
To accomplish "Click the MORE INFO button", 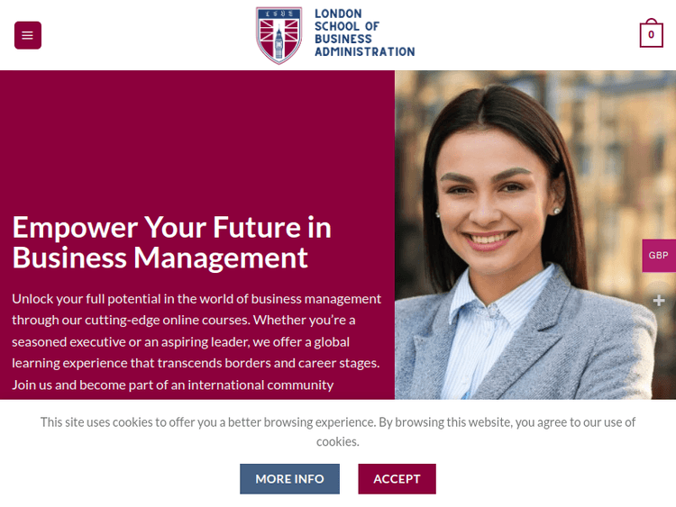I will 289,479.
